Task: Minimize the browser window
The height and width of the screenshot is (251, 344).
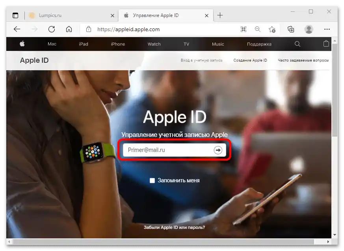Action: tap(293, 11)
